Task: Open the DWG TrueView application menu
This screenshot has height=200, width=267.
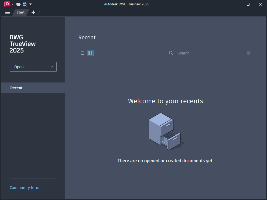Action: pyautogui.click(x=7, y=4)
